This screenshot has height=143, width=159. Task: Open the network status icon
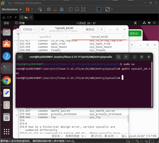click(x=144, y=23)
